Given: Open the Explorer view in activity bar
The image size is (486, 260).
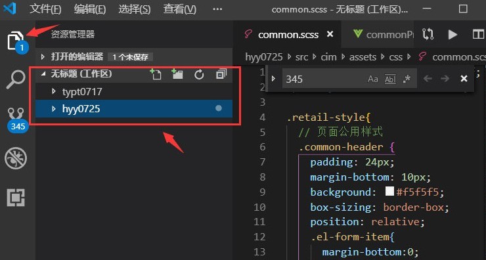Looking at the screenshot, I should (16, 41).
